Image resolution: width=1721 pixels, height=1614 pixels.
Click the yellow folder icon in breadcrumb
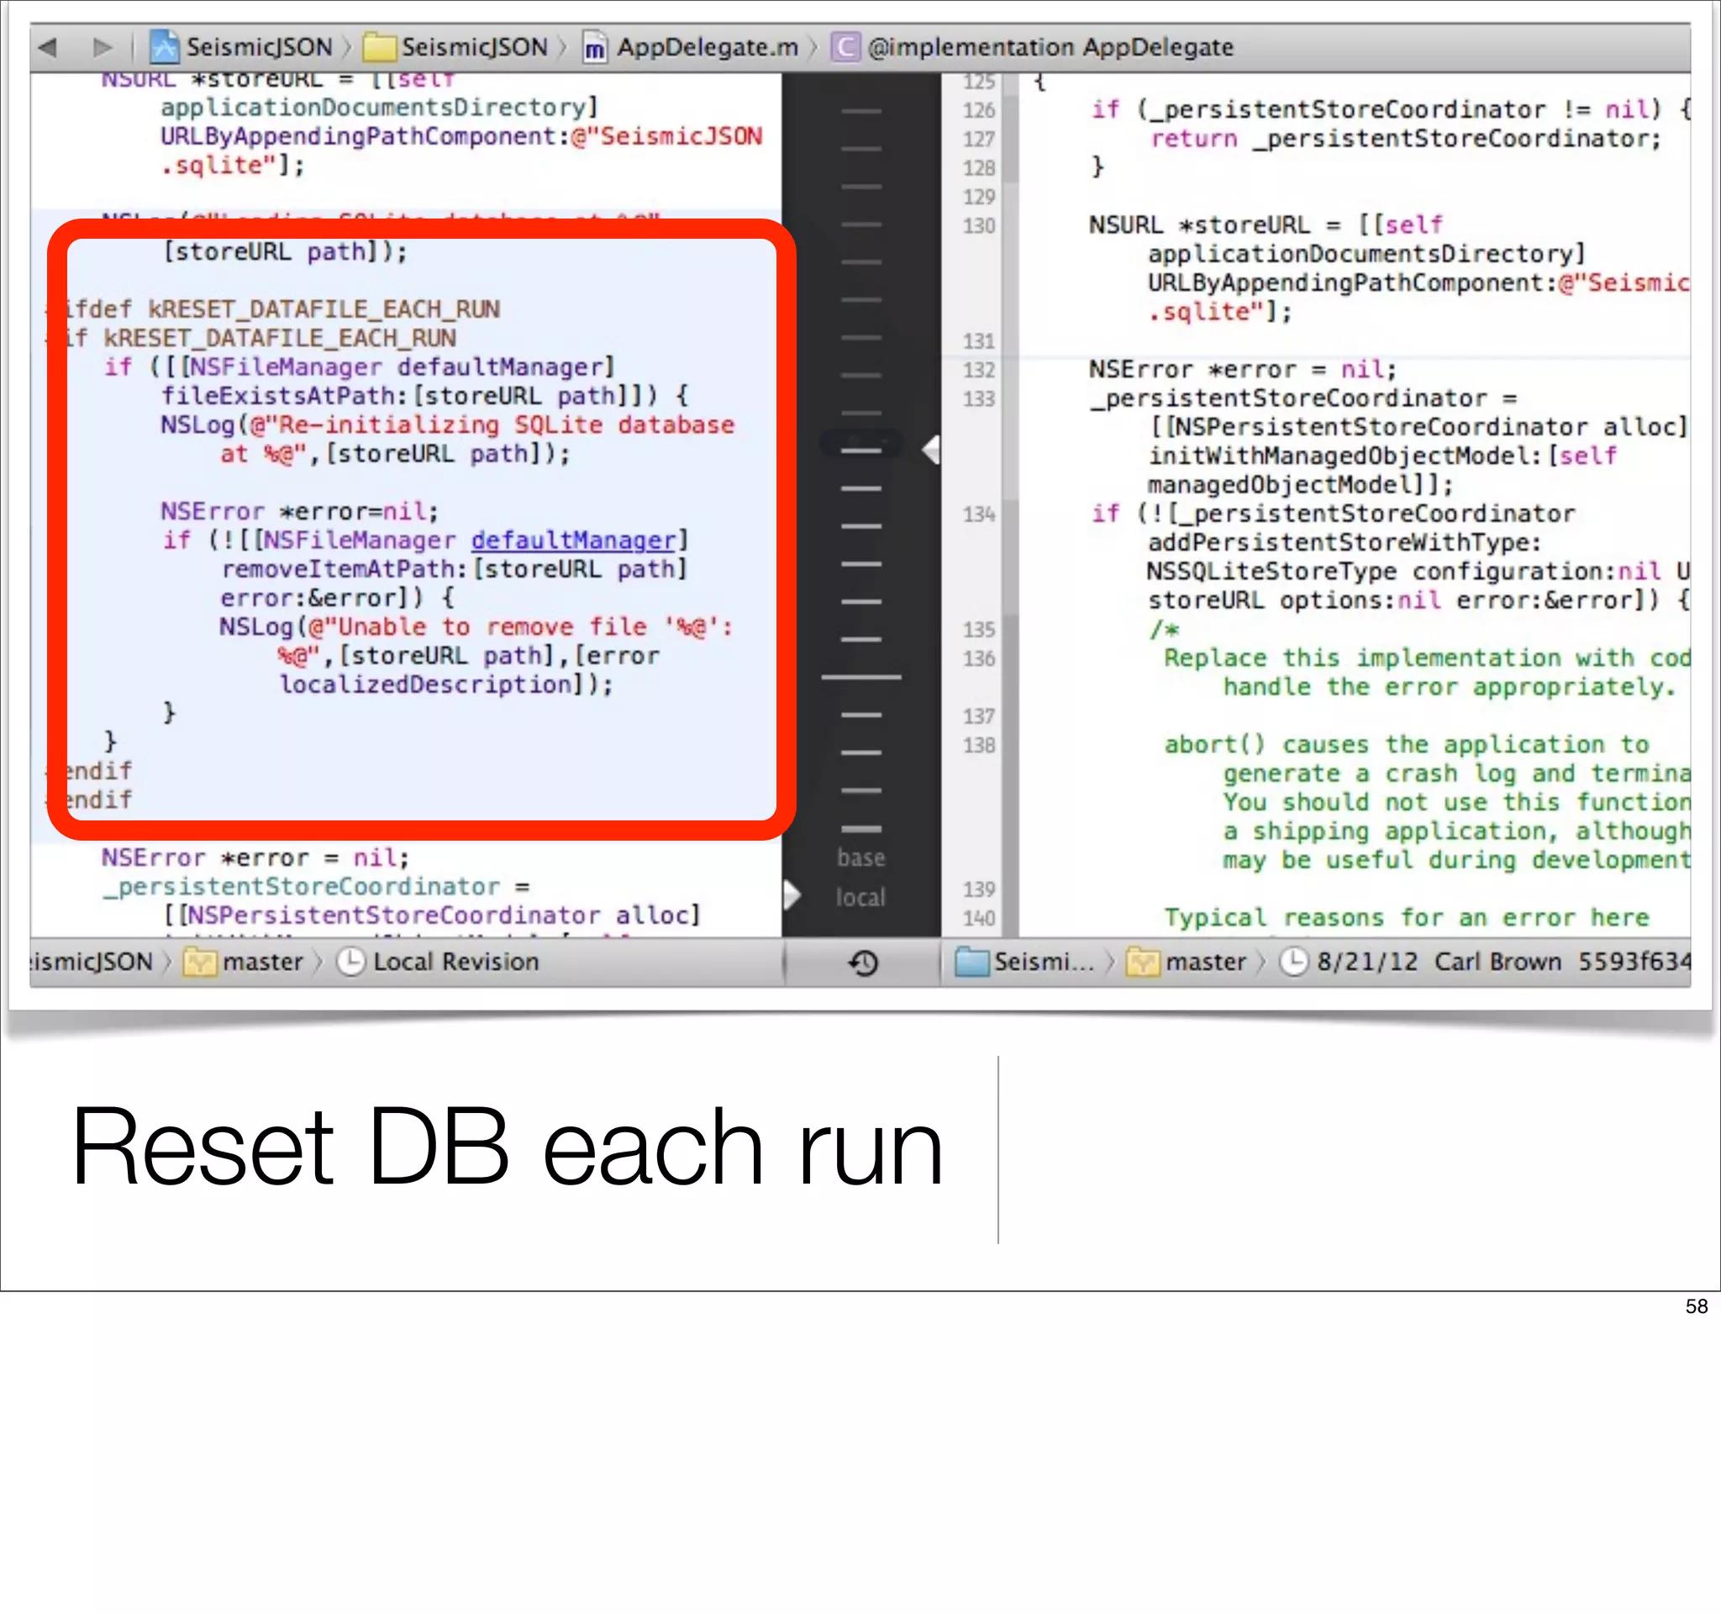(379, 47)
